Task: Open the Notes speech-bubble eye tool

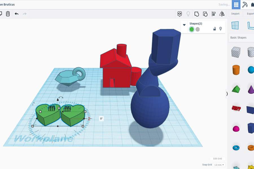Action: pyautogui.click(x=179, y=14)
